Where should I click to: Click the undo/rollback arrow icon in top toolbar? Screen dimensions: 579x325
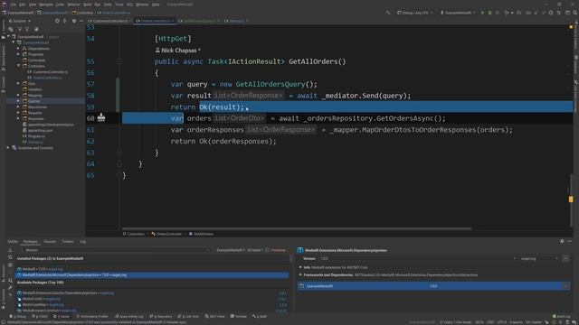tap(559, 13)
